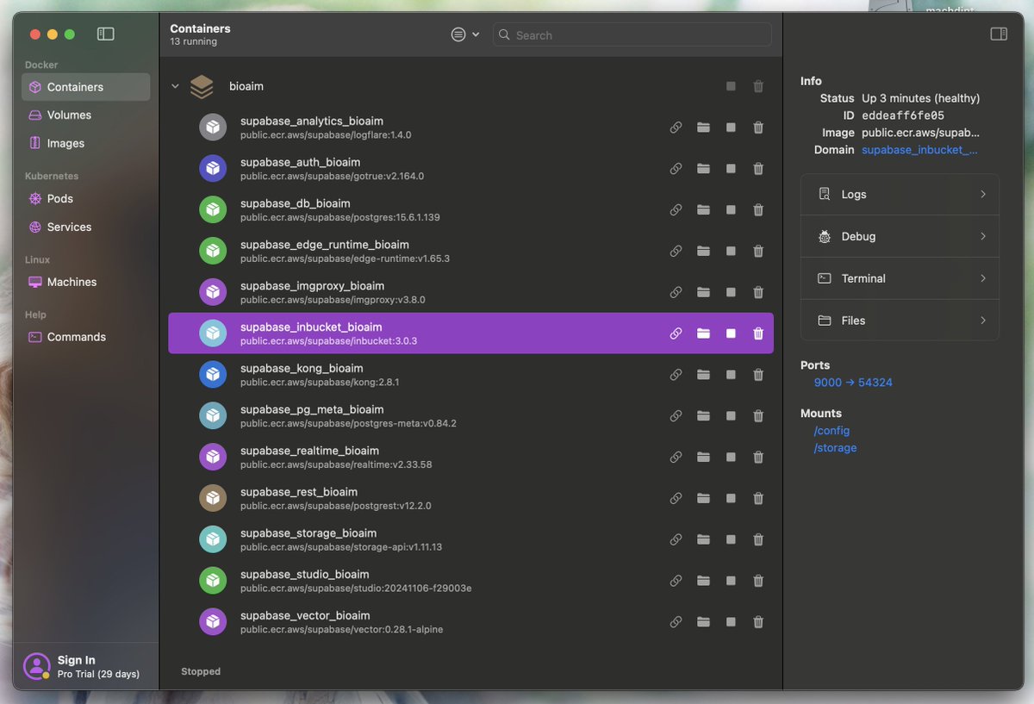Click the supabase_inbucket domain link

[x=919, y=150]
